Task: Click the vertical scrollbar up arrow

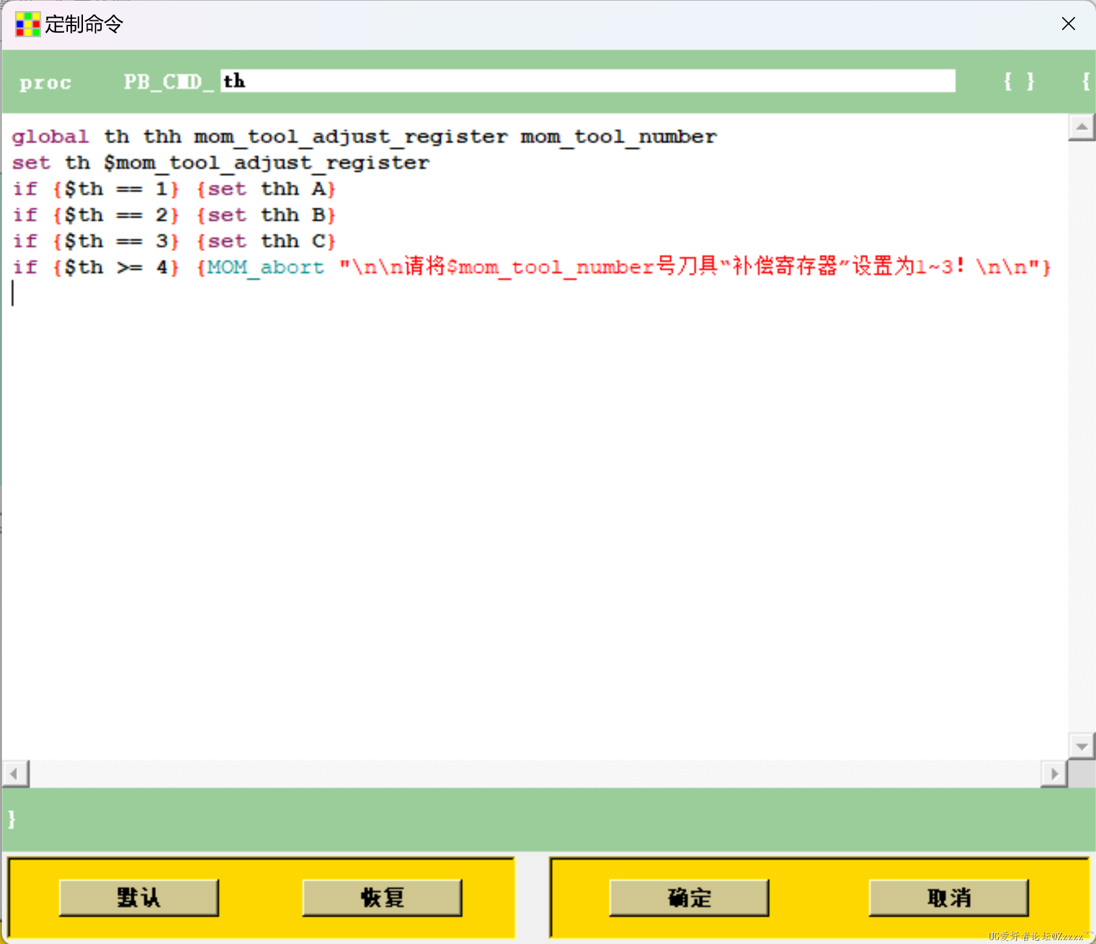Action: pos(1082,127)
